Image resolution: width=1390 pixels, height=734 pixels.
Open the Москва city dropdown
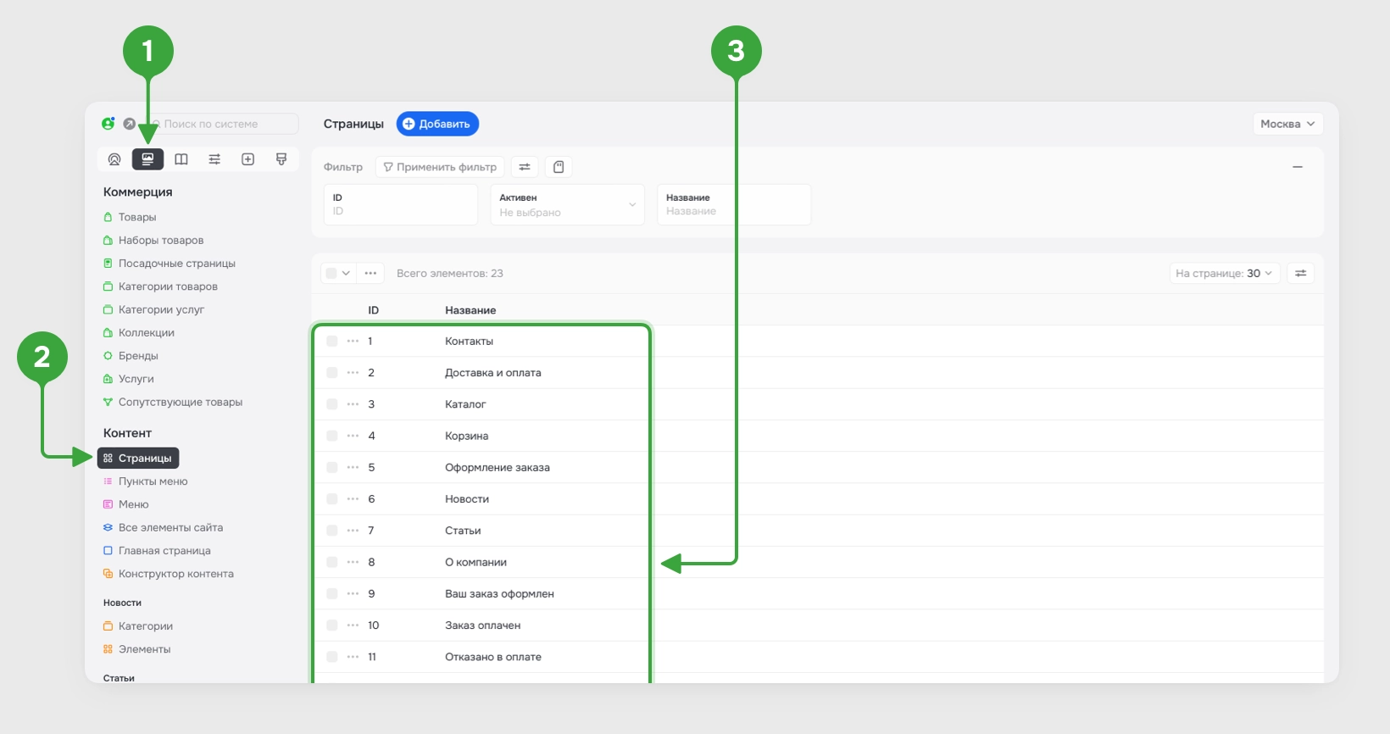click(1287, 124)
